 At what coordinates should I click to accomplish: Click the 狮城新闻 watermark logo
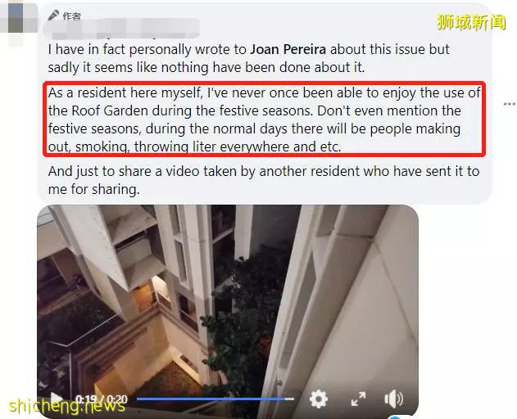pyautogui.click(x=471, y=22)
